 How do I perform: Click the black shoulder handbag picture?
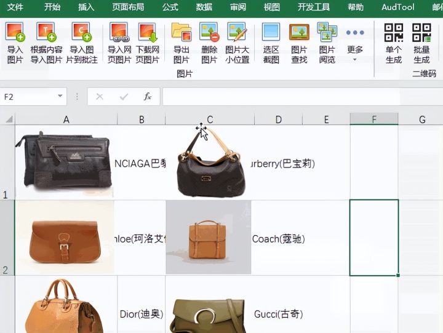point(211,163)
